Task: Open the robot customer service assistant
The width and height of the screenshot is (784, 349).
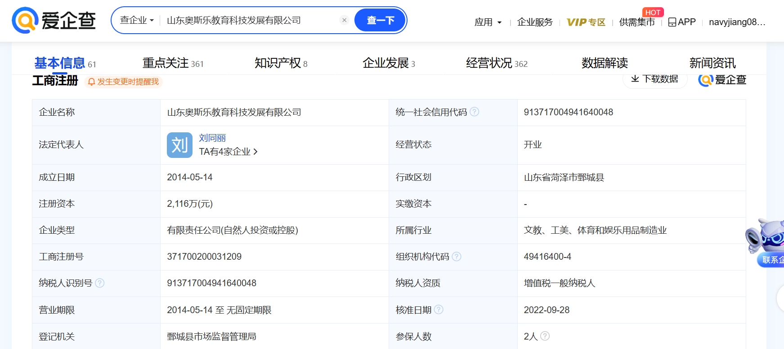Action: 766,243
